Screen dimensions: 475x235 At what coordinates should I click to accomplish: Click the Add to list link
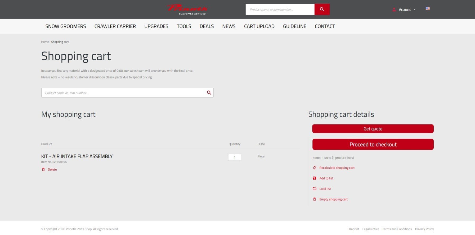[326, 178]
